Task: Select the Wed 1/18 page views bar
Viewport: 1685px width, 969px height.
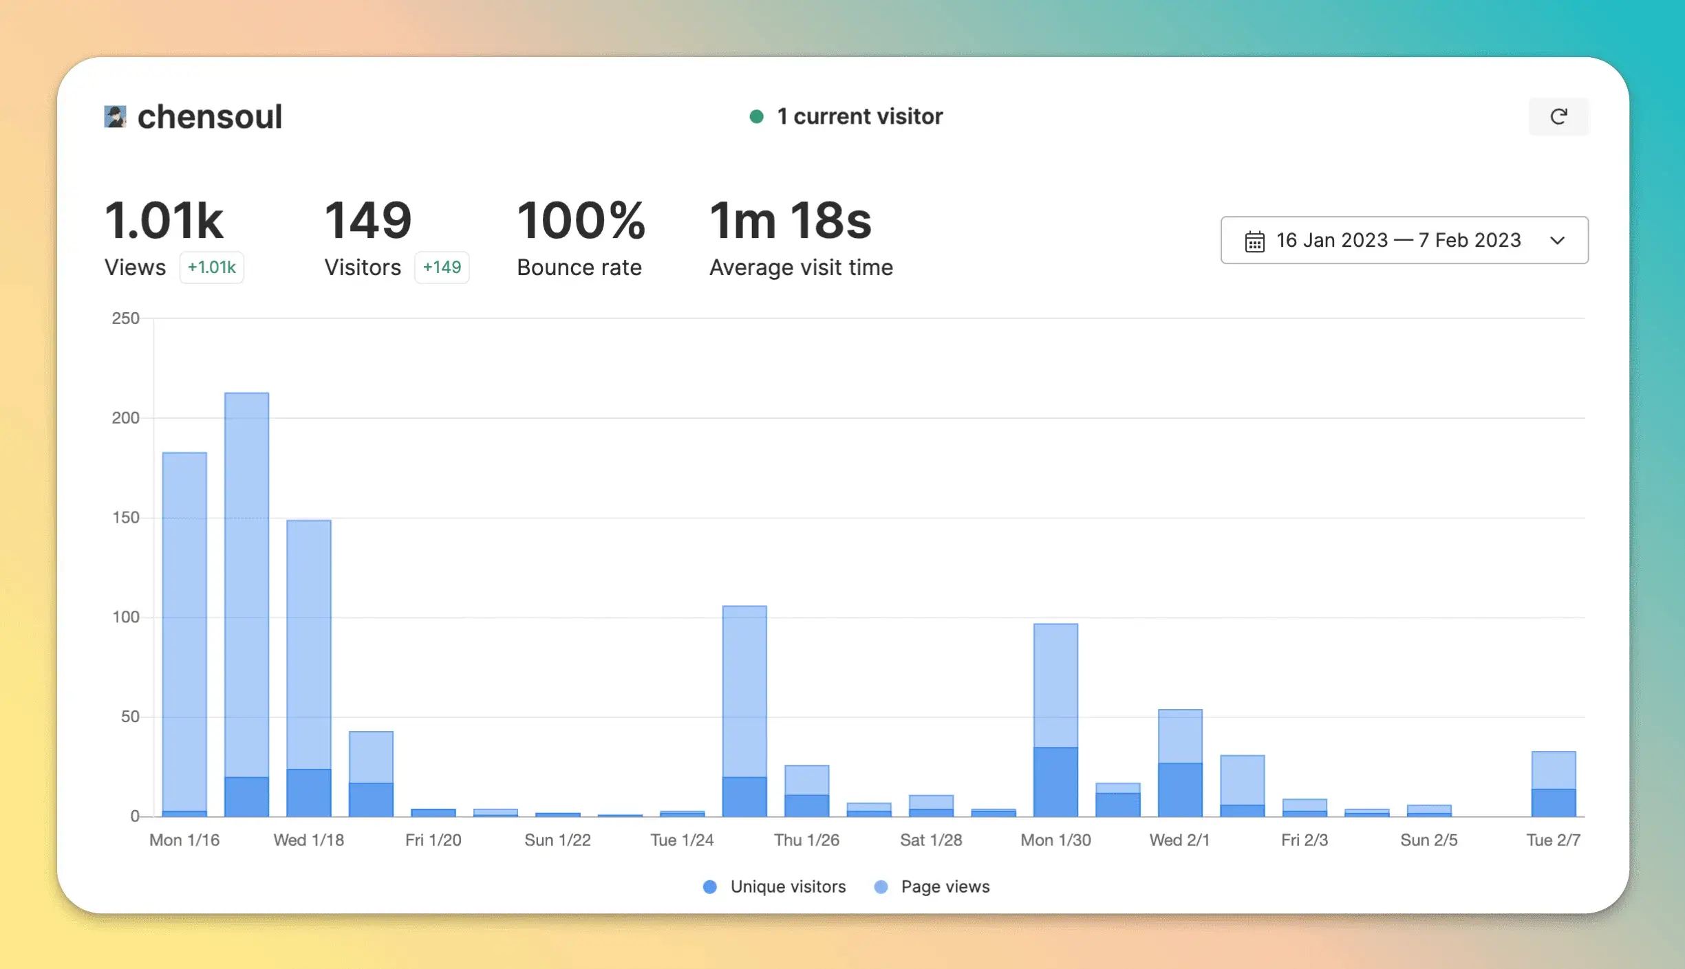Action: pyautogui.click(x=309, y=644)
